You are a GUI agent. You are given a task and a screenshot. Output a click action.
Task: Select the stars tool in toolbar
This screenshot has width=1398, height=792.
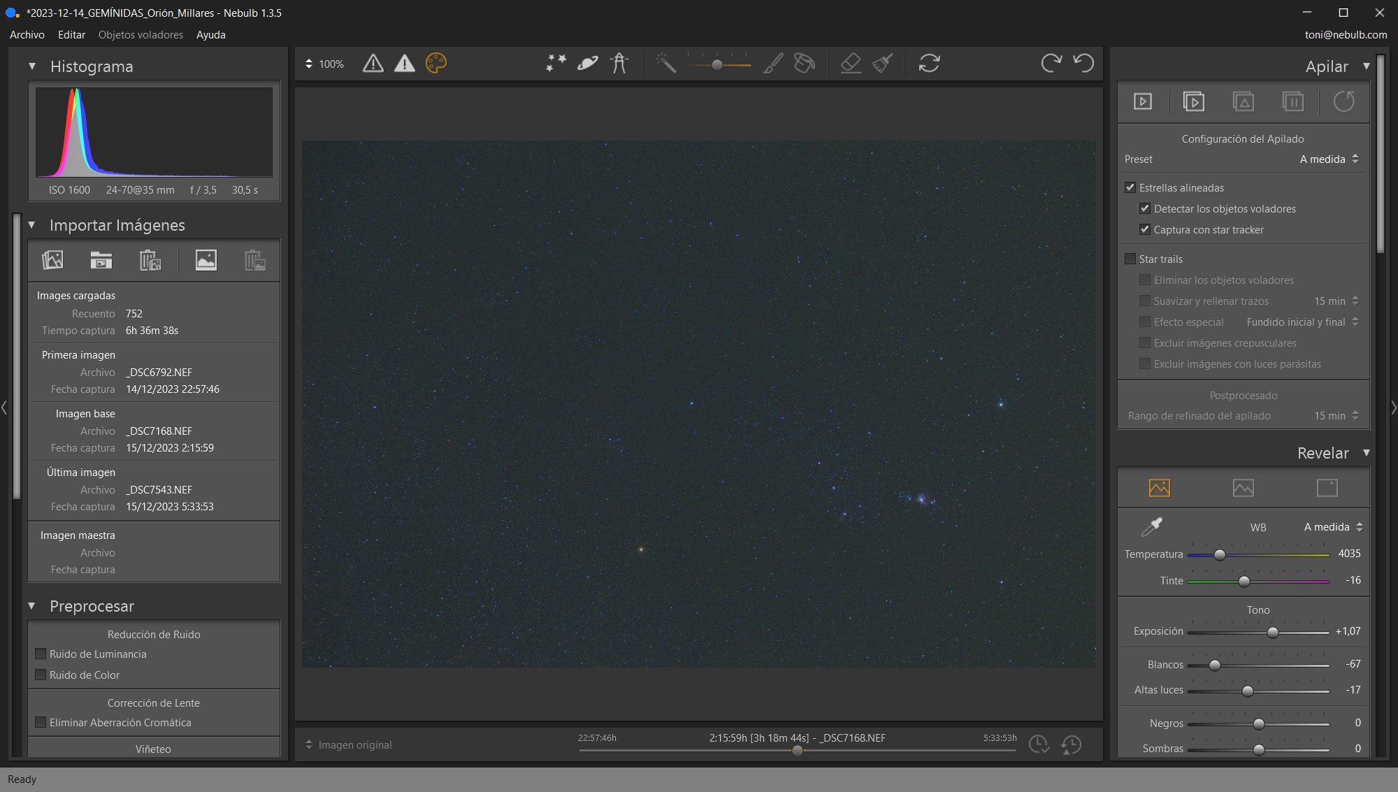click(x=556, y=64)
